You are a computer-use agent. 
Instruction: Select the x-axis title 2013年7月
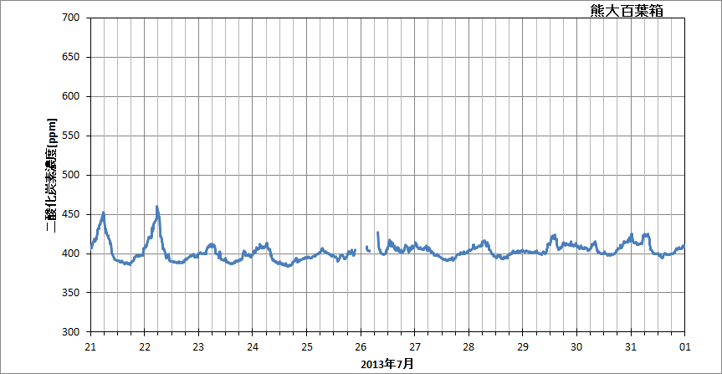[387, 364]
